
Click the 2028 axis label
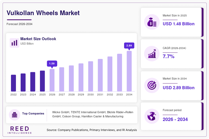point(71,95)
